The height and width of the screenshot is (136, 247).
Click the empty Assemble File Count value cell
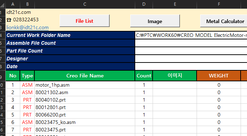(191, 43)
